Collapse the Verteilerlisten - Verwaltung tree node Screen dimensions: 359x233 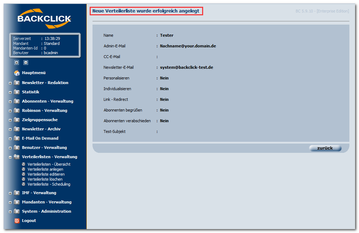[x=10, y=157]
